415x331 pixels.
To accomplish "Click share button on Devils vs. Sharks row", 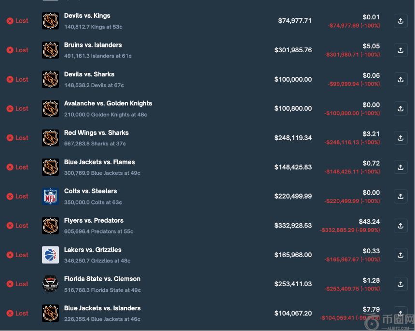I will tap(401, 79).
